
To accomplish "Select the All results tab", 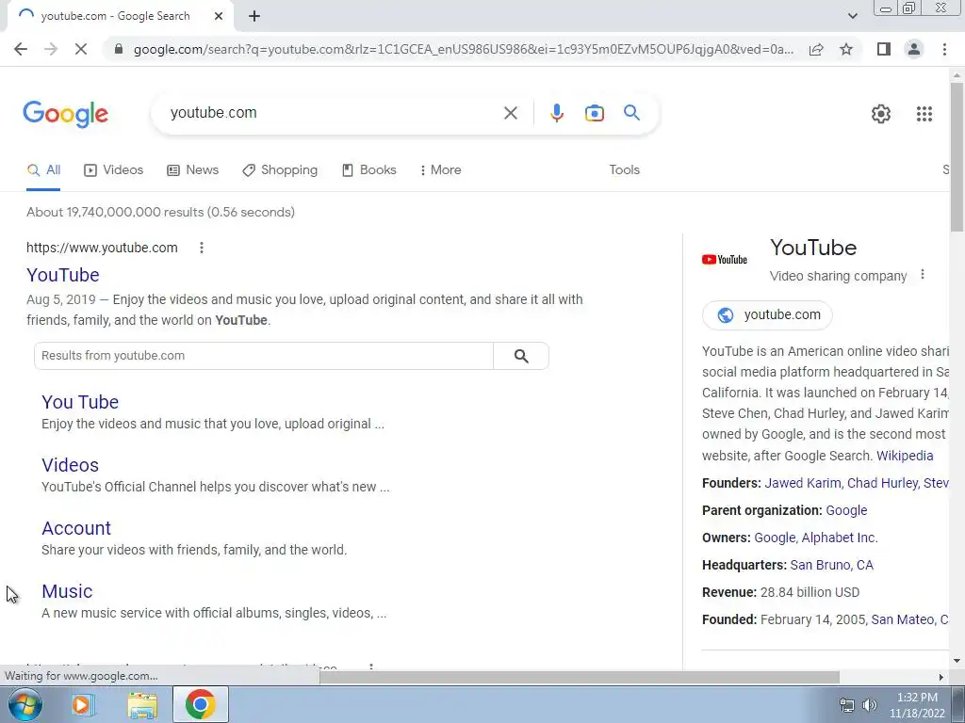I will [43, 170].
